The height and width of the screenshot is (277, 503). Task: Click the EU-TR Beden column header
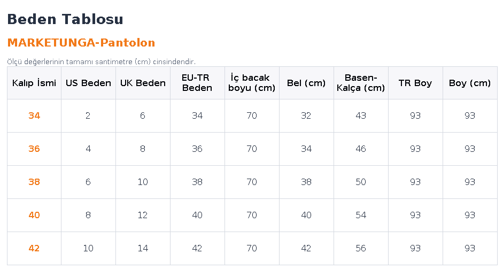[197, 83]
